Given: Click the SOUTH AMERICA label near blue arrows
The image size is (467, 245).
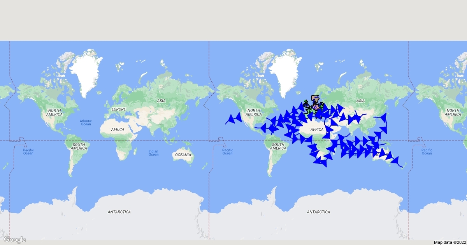Looking at the screenshot, I should tap(278, 146).
